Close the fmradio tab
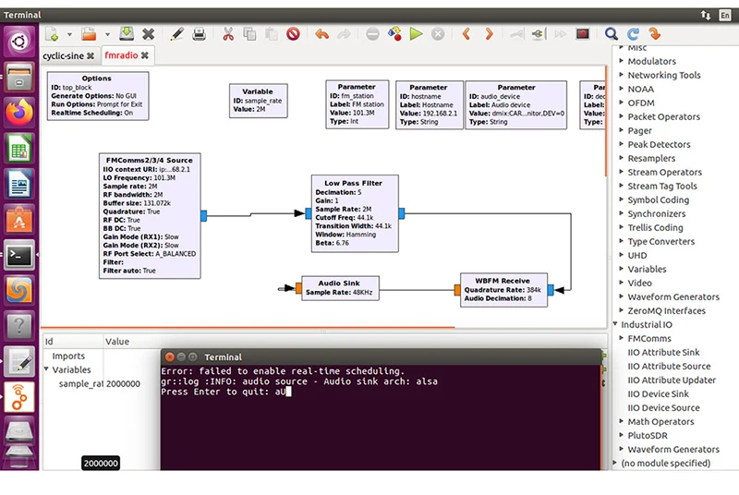The image size is (739, 495). coord(145,55)
